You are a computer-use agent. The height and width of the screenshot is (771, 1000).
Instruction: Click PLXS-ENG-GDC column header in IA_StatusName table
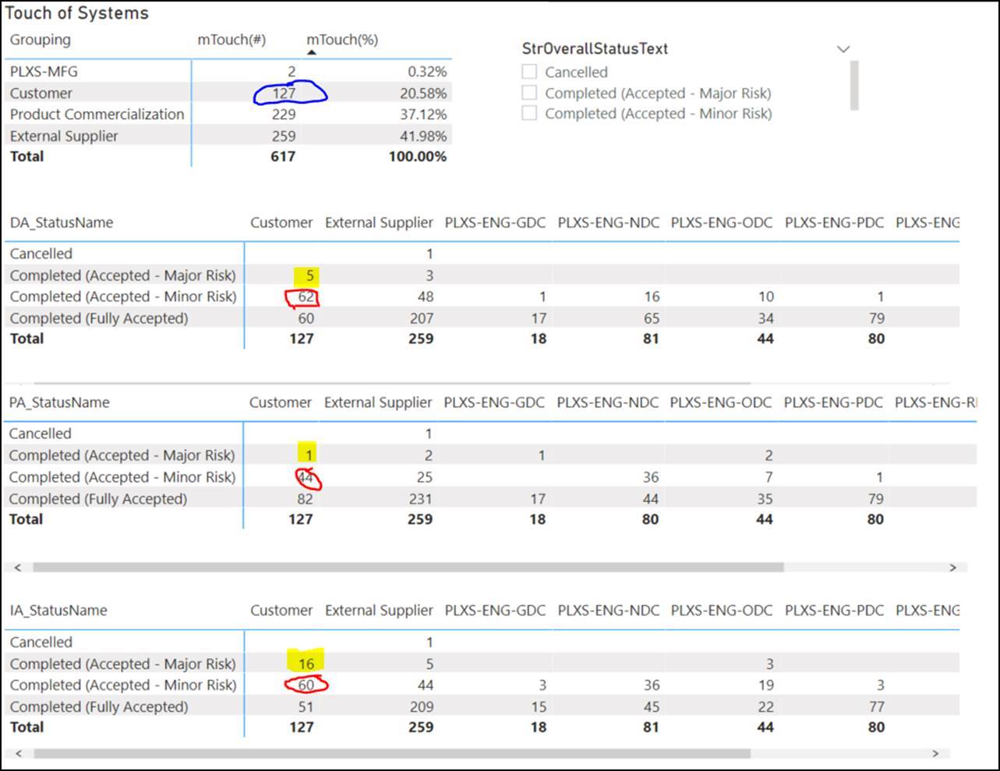click(495, 611)
